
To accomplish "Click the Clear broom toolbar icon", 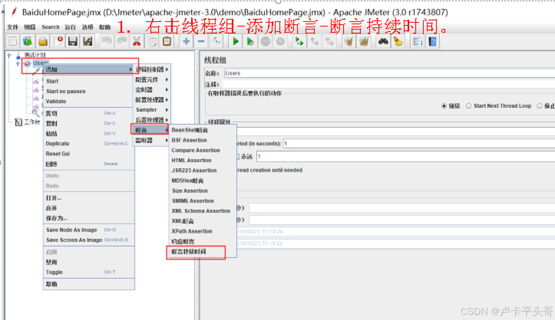I will click(x=349, y=41).
